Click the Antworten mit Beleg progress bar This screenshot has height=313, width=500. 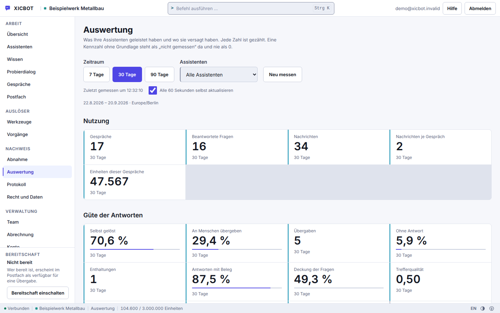click(x=237, y=288)
